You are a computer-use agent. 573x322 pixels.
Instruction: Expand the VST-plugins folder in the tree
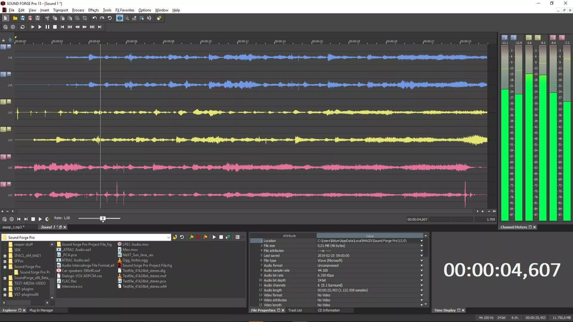pyautogui.click(x=5, y=289)
